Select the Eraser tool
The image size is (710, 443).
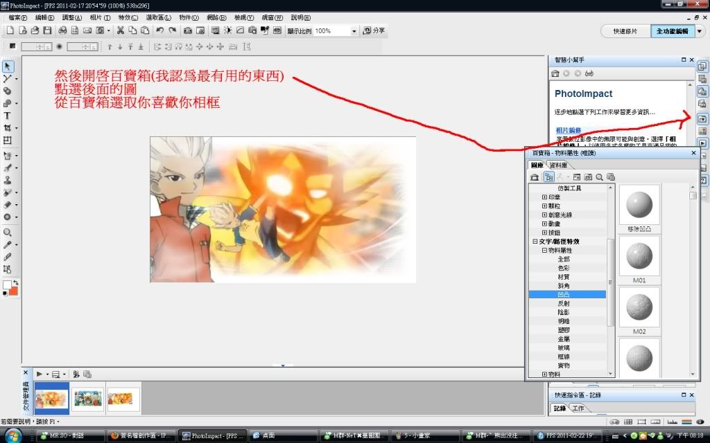8,204
